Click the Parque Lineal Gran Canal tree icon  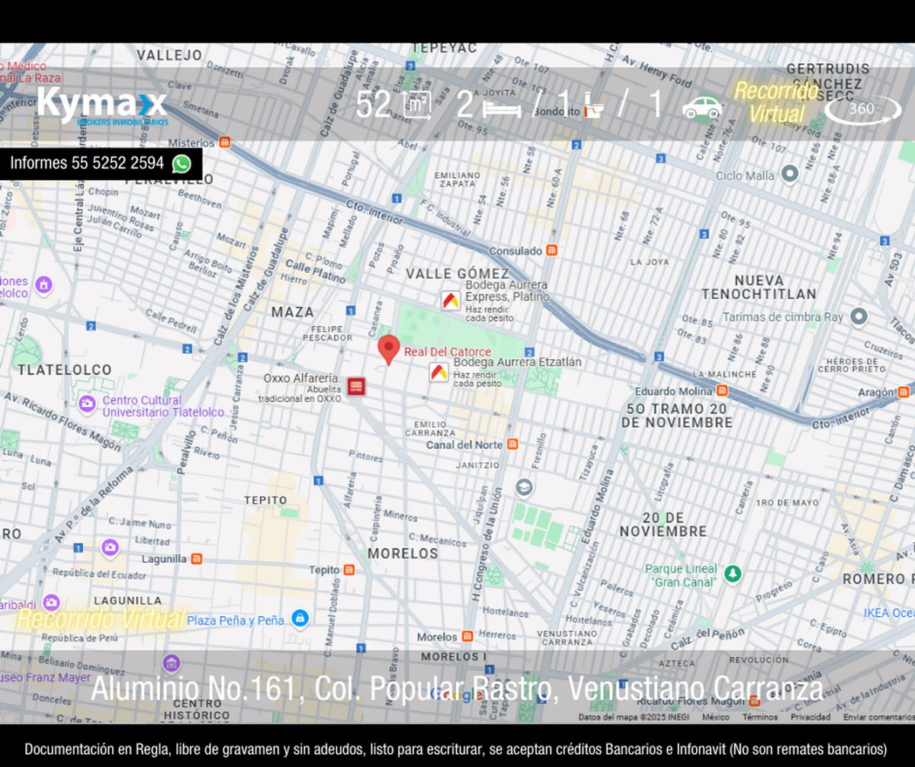pyautogui.click(x=733, y=573)
